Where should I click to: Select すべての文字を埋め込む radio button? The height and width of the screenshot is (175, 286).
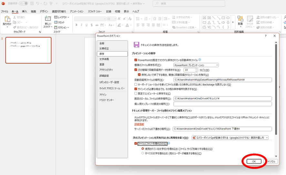click(x=143, y=153)
